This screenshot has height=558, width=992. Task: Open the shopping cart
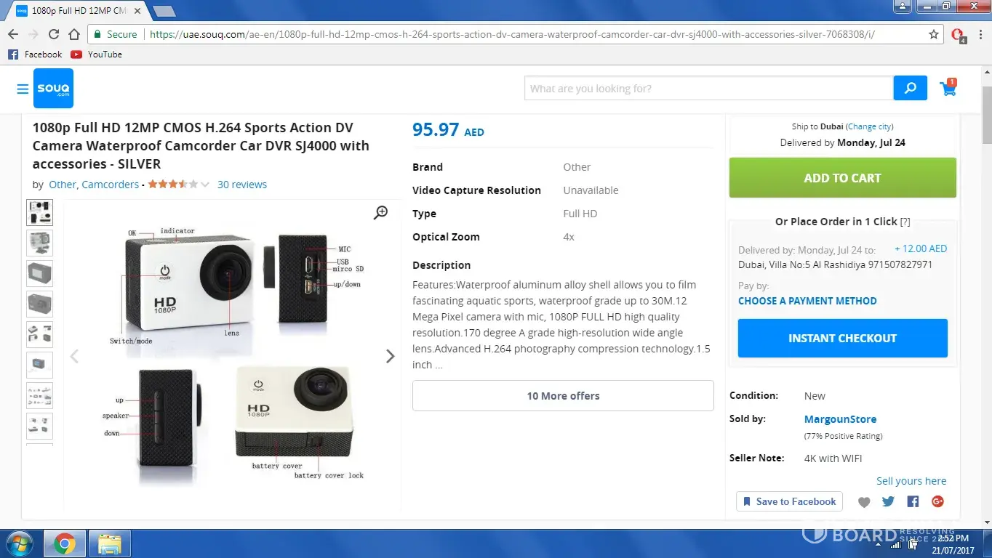[x=948, y=88]
